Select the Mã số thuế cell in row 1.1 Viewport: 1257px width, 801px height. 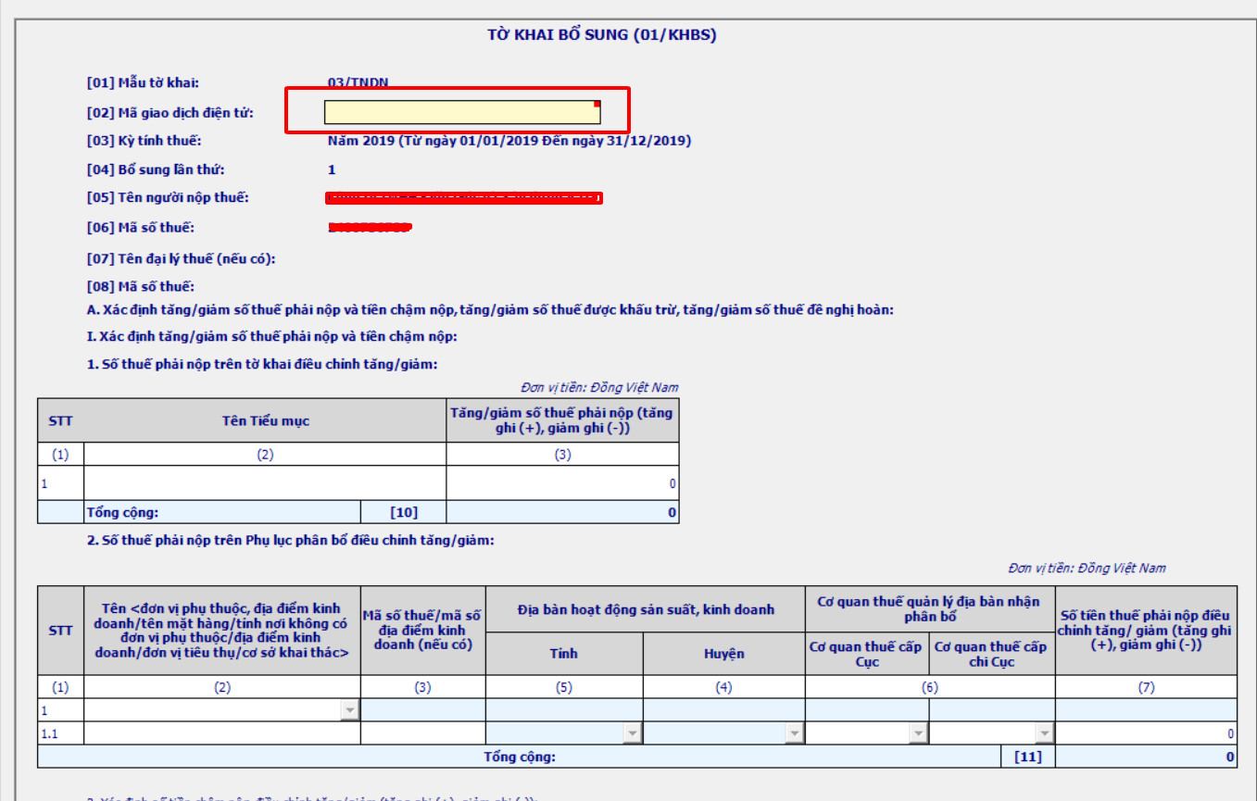pyautogui.click(x=422, y=733)
